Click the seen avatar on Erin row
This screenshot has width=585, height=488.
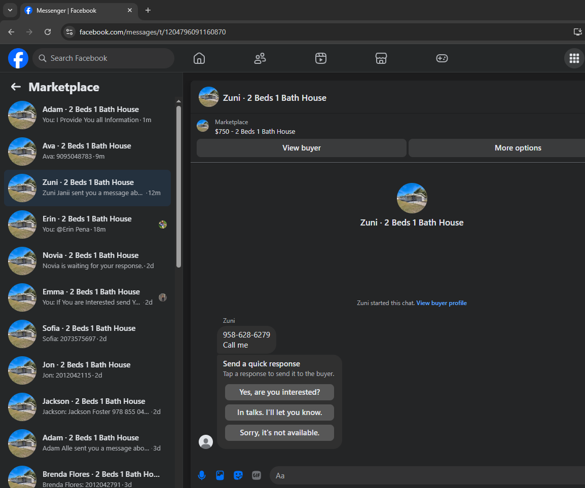[163, 224]
